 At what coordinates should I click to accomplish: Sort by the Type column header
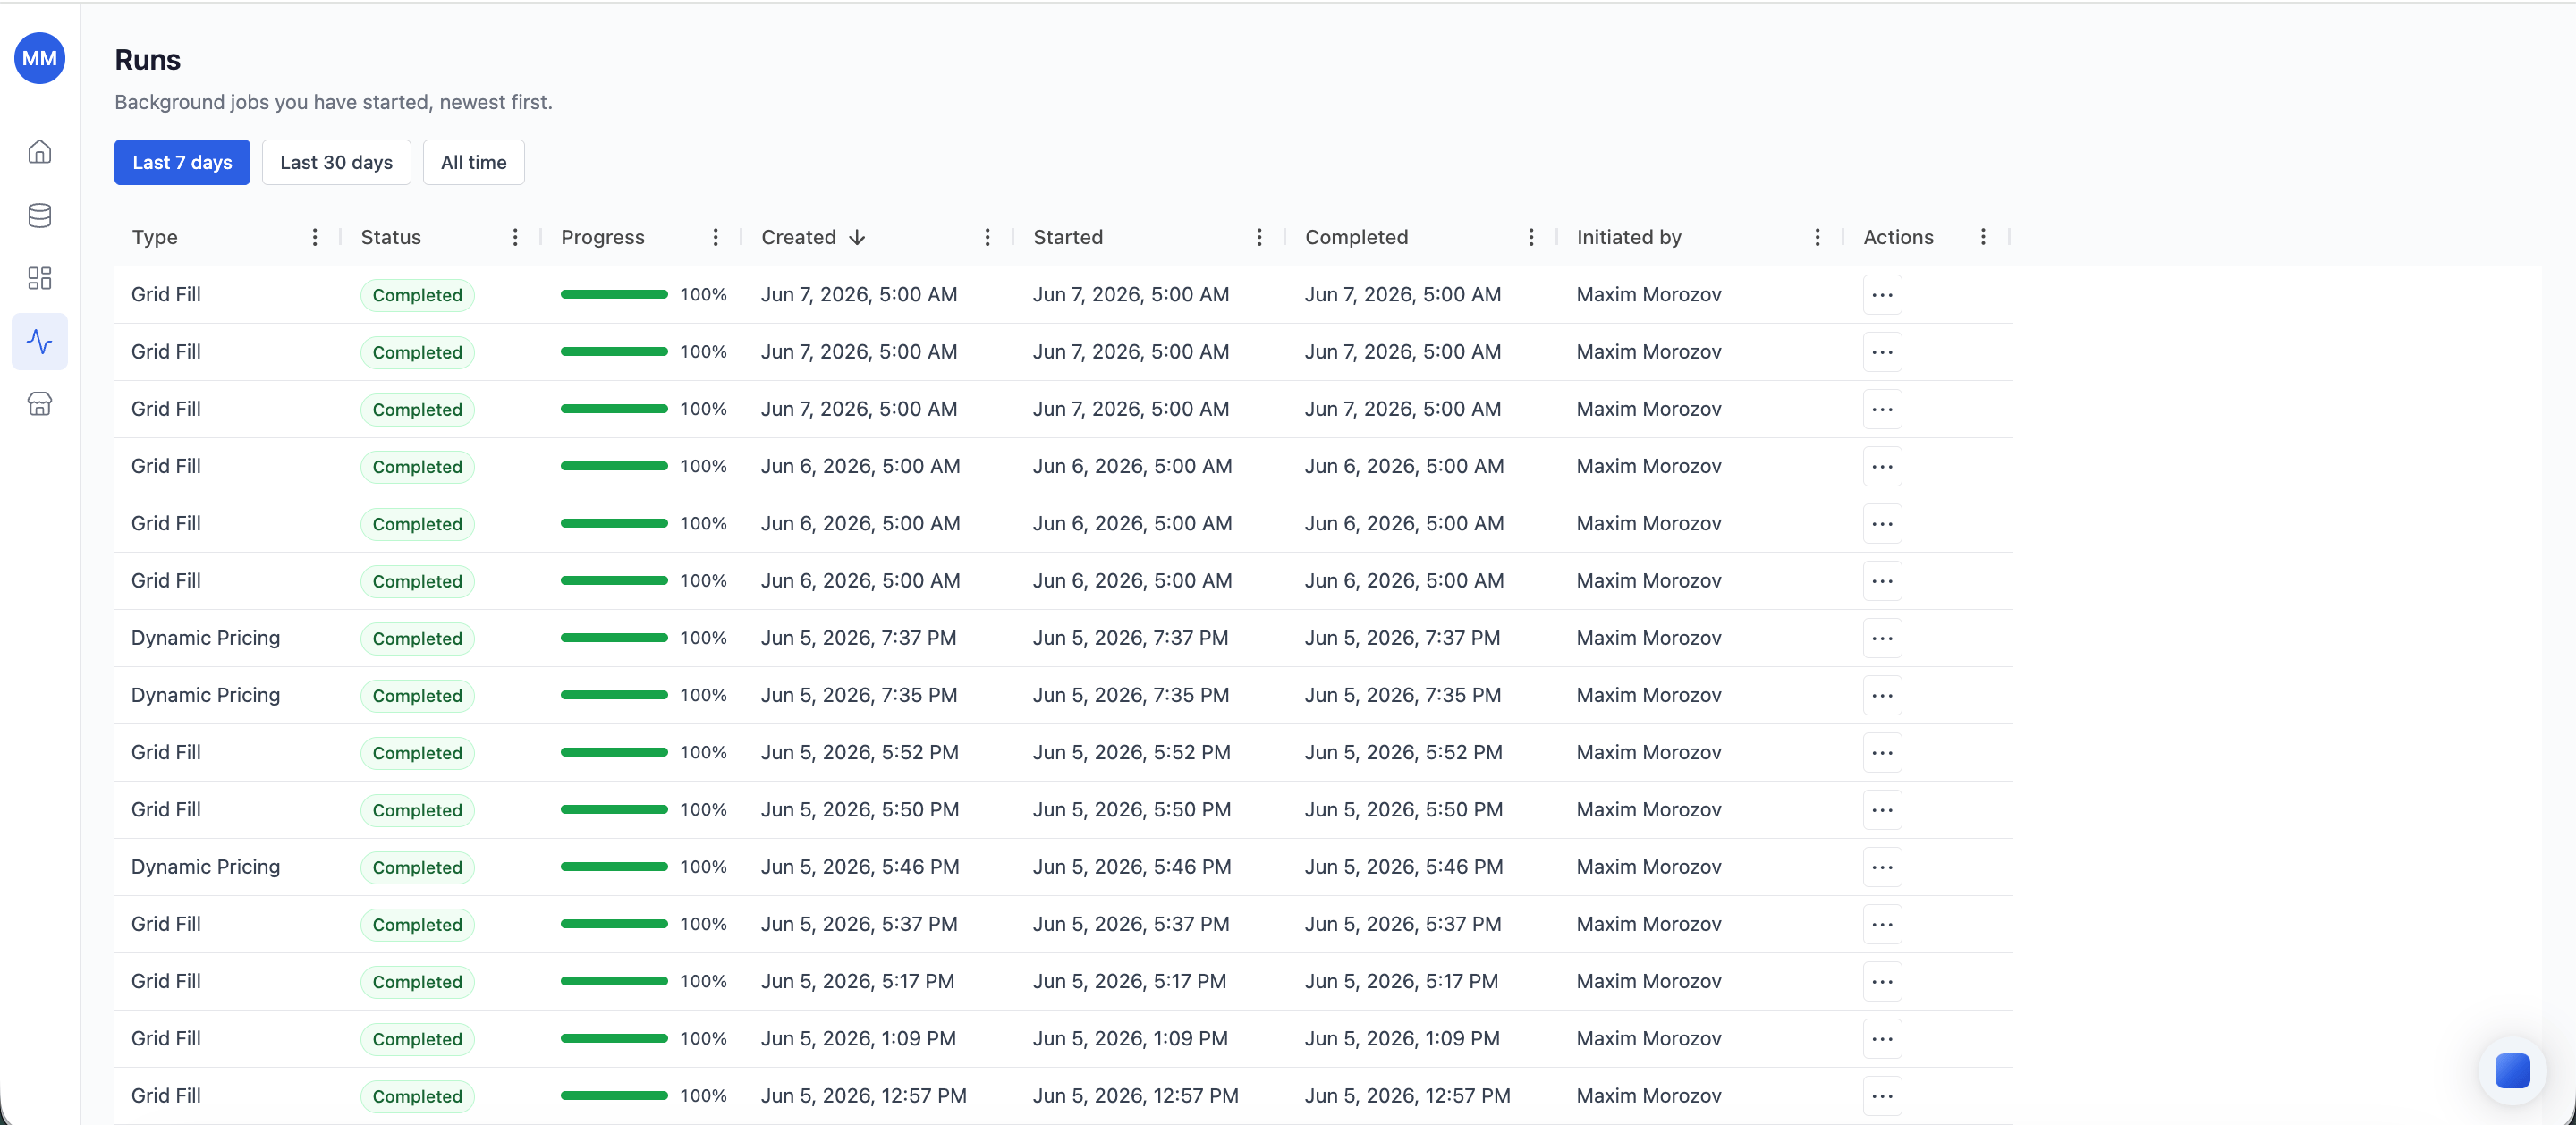pos(154,237)
